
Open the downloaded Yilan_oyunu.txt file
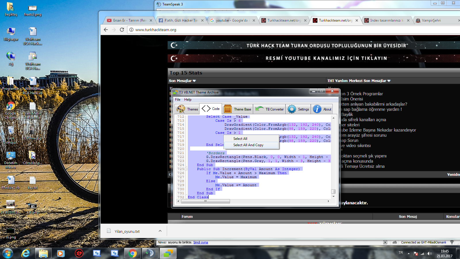point(127,231)
